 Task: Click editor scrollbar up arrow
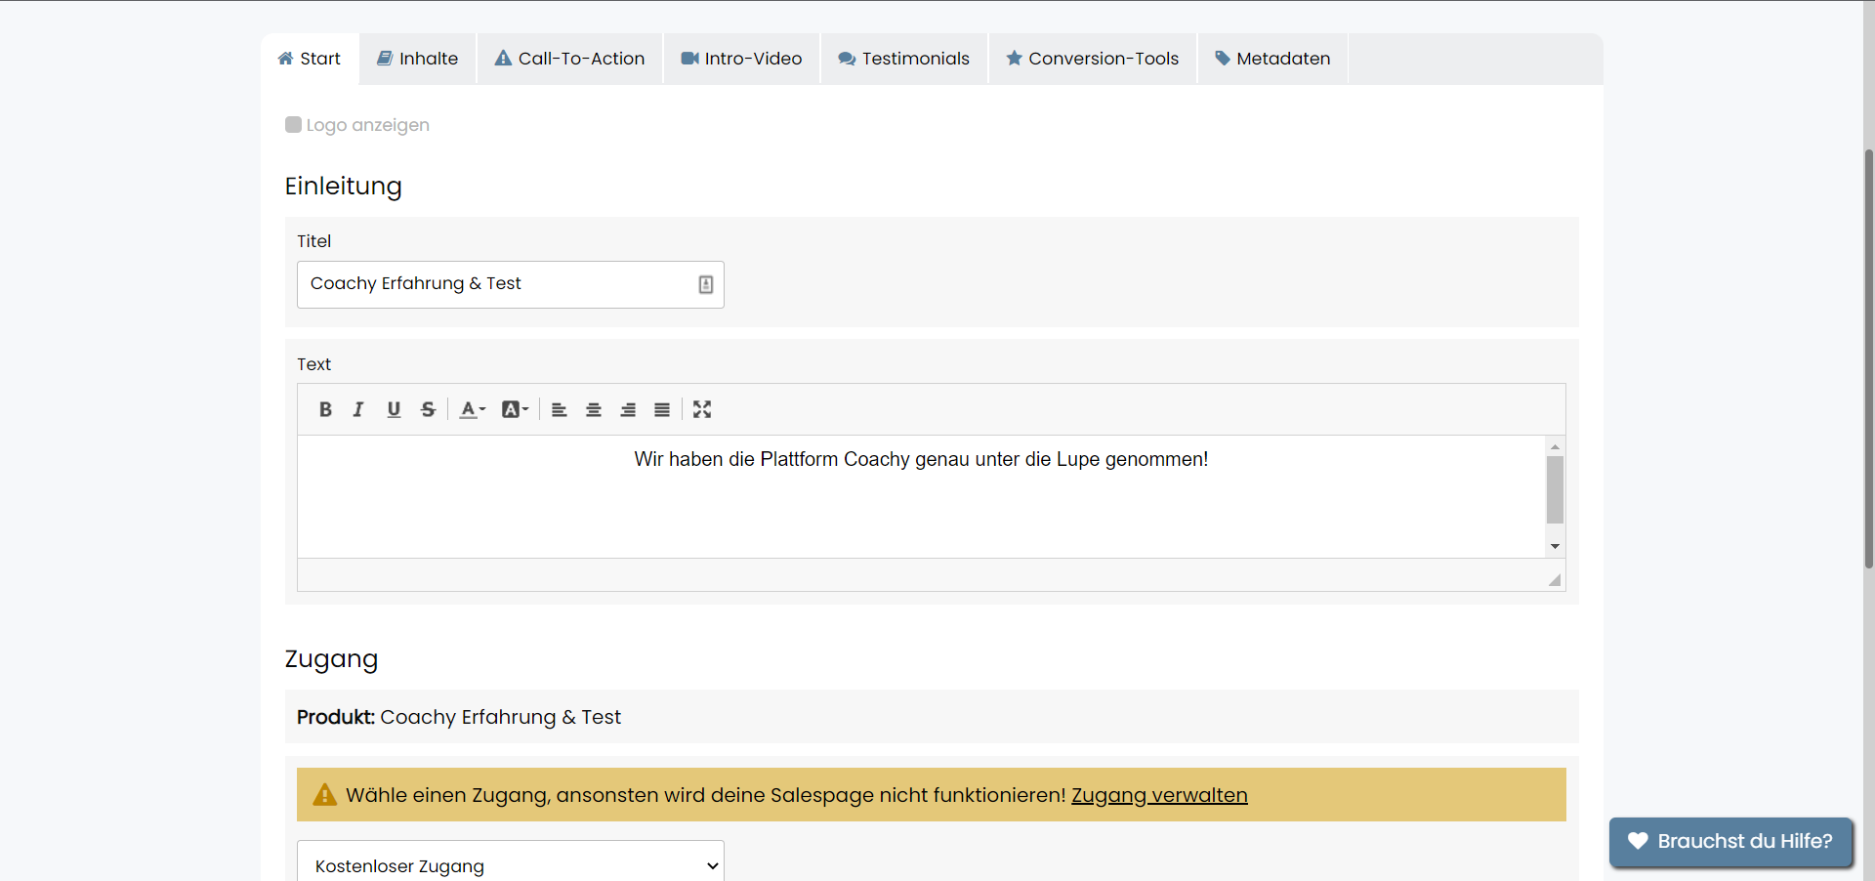(1556, 446)
